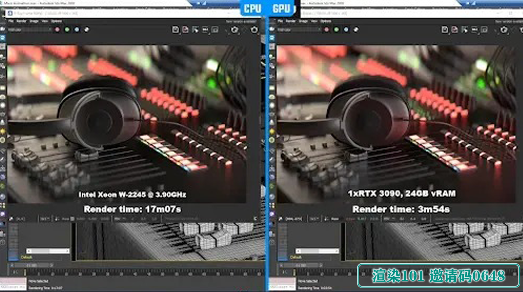This screenshot has width=523, height=292.
Task: Click 'Default' layer label in left 3ds Max
Action: point(27,257)
